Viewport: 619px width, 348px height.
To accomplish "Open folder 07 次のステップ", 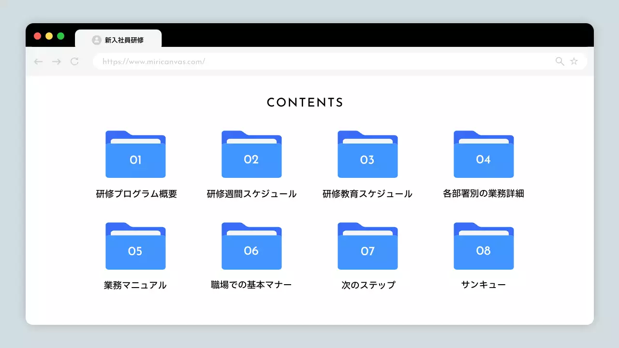I will [368, 246].
